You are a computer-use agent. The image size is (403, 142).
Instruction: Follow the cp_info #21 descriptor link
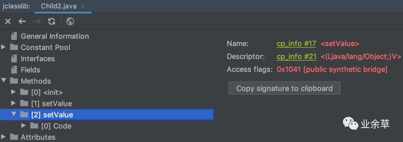coord(297,57)
